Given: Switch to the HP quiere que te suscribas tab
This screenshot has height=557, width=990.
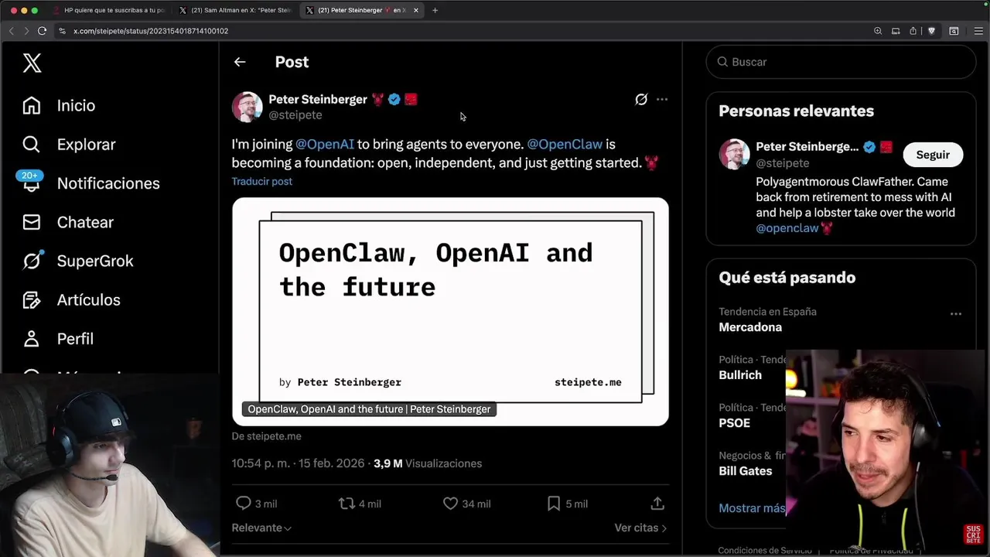Looking at the screenshot, I should (x=108, y=10).
